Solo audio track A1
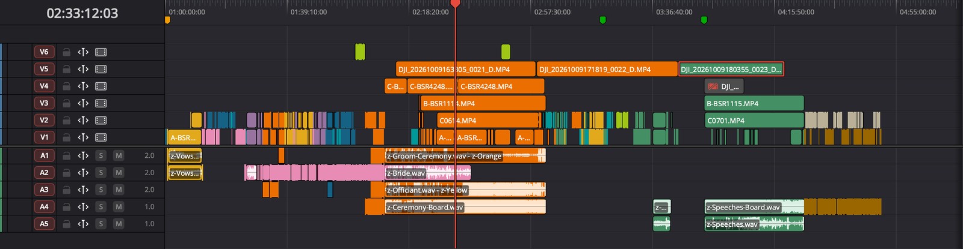This screenshot has width=963, height=249. (101, 155)
